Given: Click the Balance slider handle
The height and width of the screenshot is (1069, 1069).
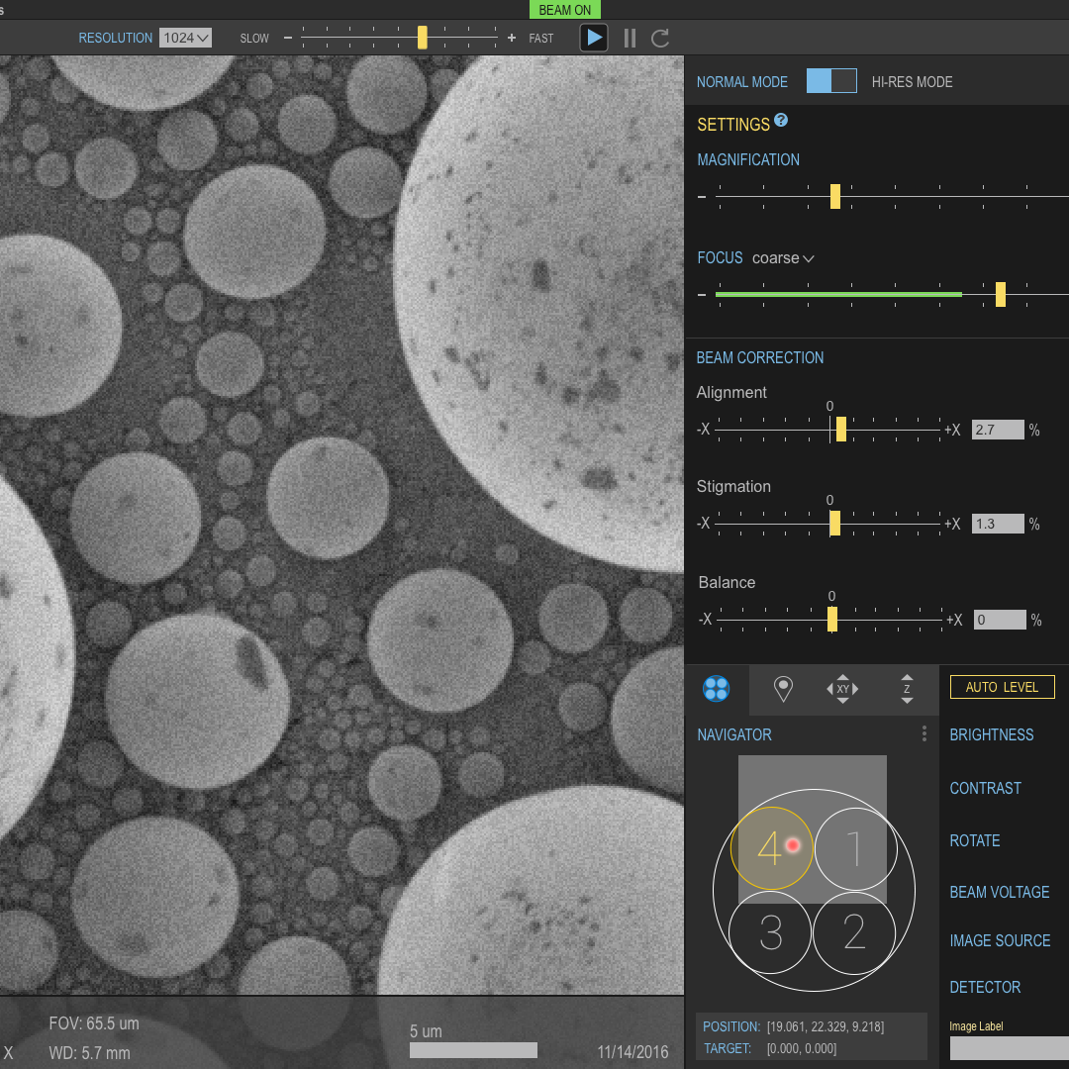Looking at the screenshot, I should (x=831, y=619).
